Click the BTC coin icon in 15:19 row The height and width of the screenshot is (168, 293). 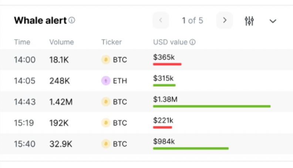(106, 123)
